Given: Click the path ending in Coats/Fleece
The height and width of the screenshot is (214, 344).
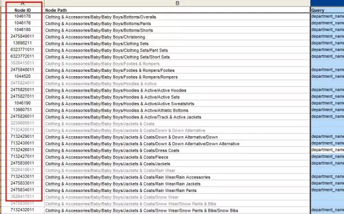Looking at the screenshot, I should (106, 157).
